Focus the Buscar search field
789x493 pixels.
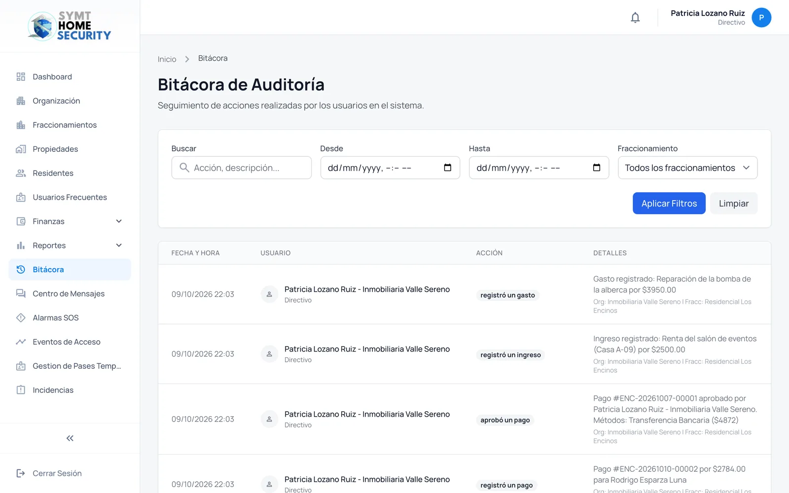pos(242,168)
